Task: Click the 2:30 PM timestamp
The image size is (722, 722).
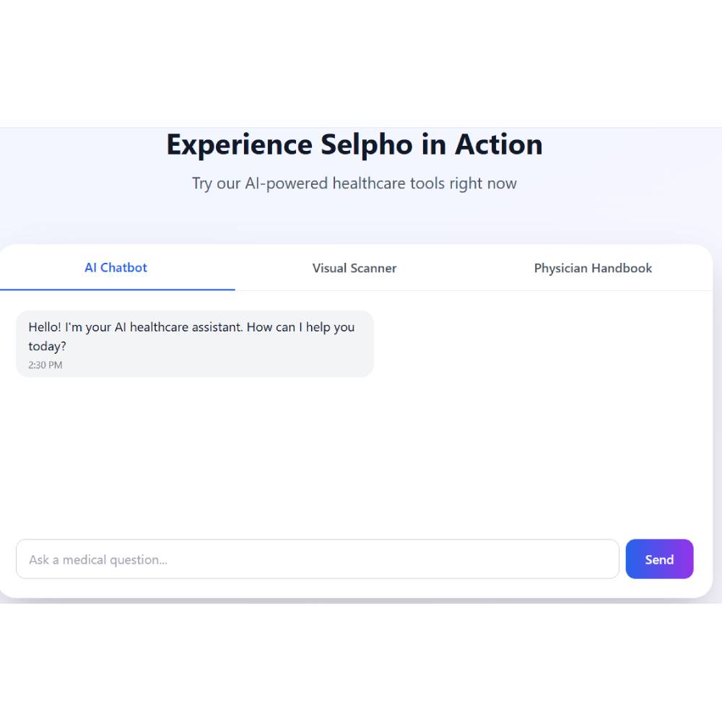Action: (x=43, y=365)
